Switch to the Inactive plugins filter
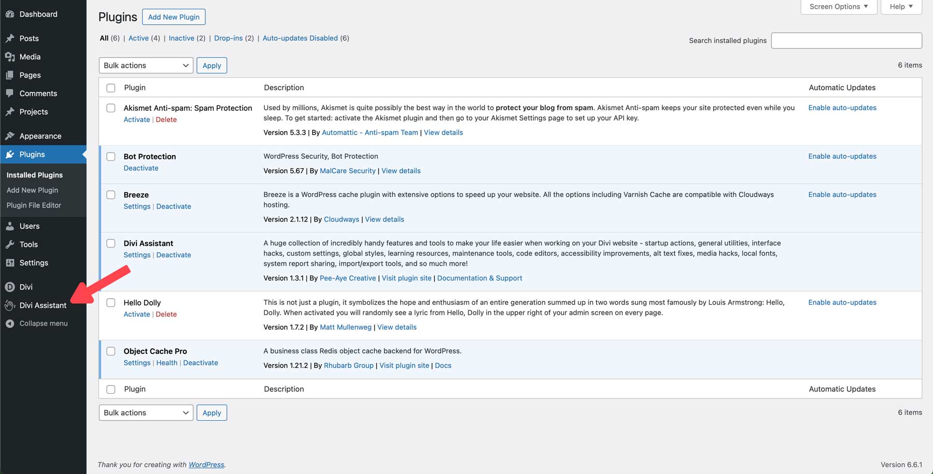 [x=181, y=38]
